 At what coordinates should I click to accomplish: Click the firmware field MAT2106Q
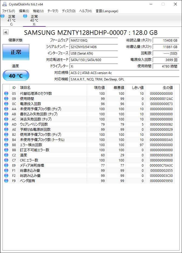click(x=94, y=40)
